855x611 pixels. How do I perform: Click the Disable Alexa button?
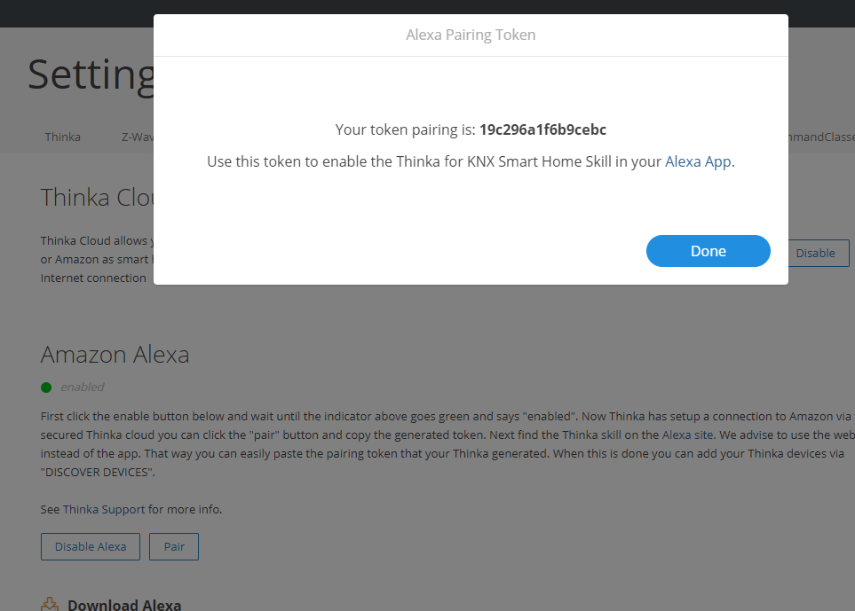pos(91,547)
